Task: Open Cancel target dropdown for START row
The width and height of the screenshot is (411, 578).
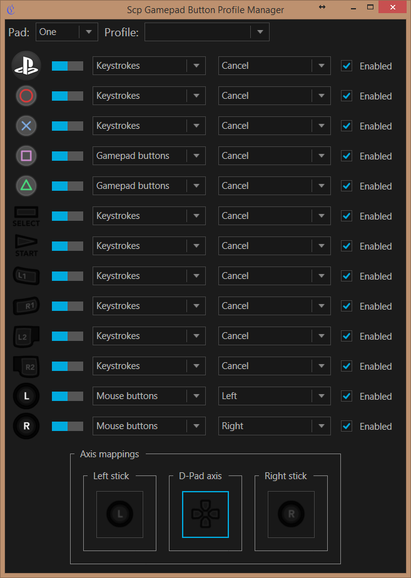Action: coord(274,246)
